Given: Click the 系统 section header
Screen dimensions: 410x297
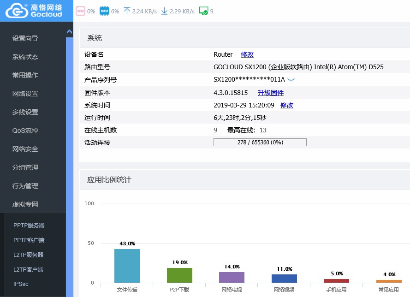Looking at the screenshot, I should point(95,38).
